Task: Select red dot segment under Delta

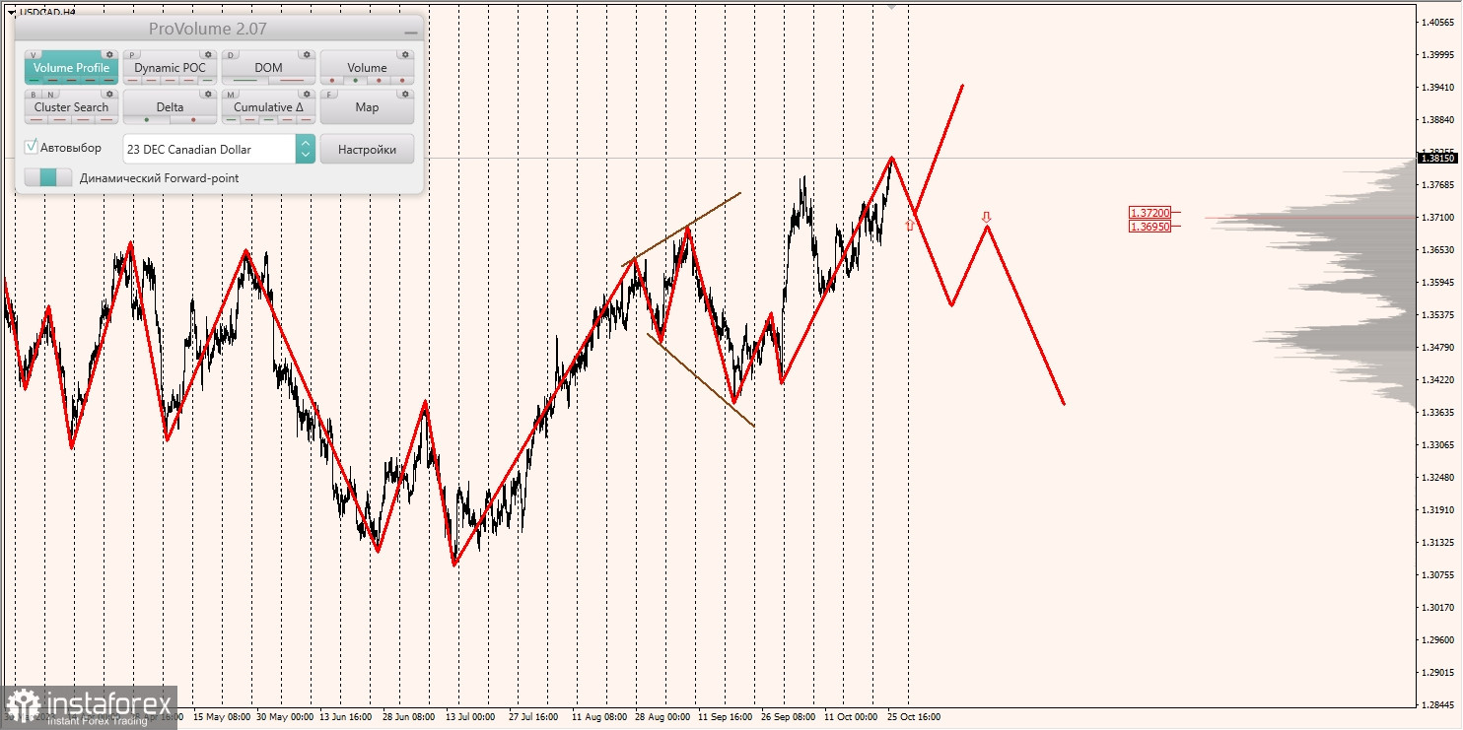Action: (x=193, y=119)
